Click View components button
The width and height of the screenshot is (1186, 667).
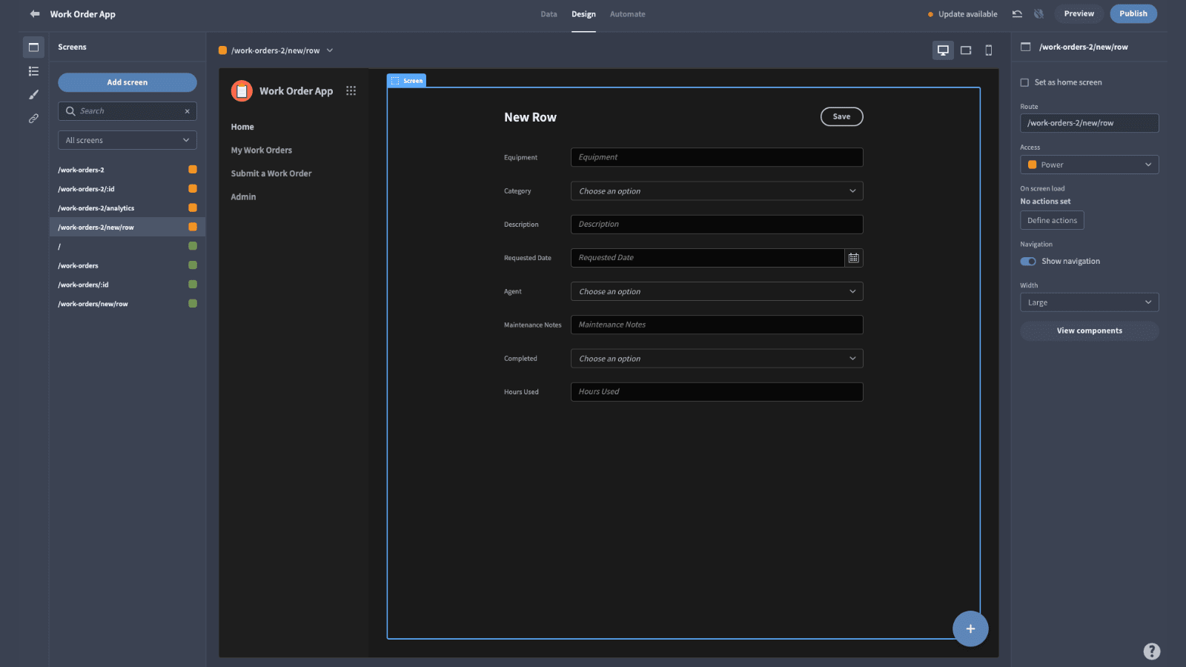tap(1089, 331)
